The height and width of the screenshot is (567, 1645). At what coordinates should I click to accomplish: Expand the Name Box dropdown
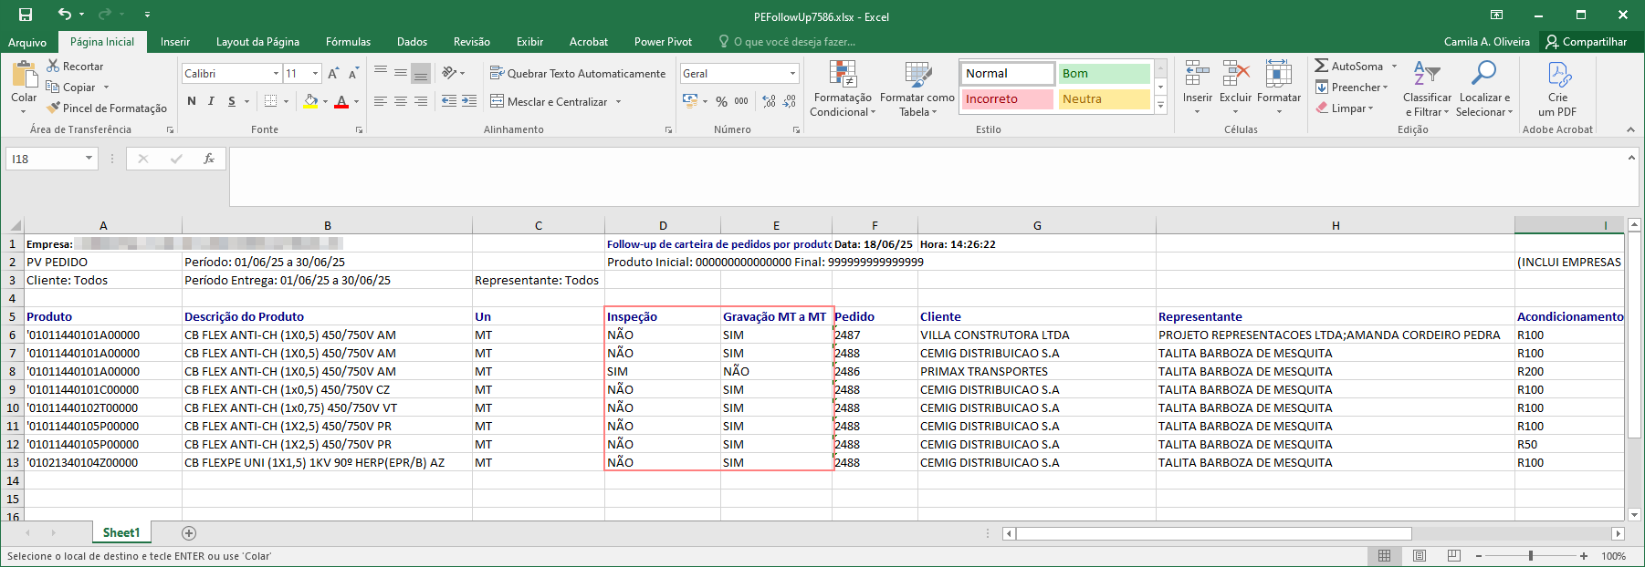point(89,159)
